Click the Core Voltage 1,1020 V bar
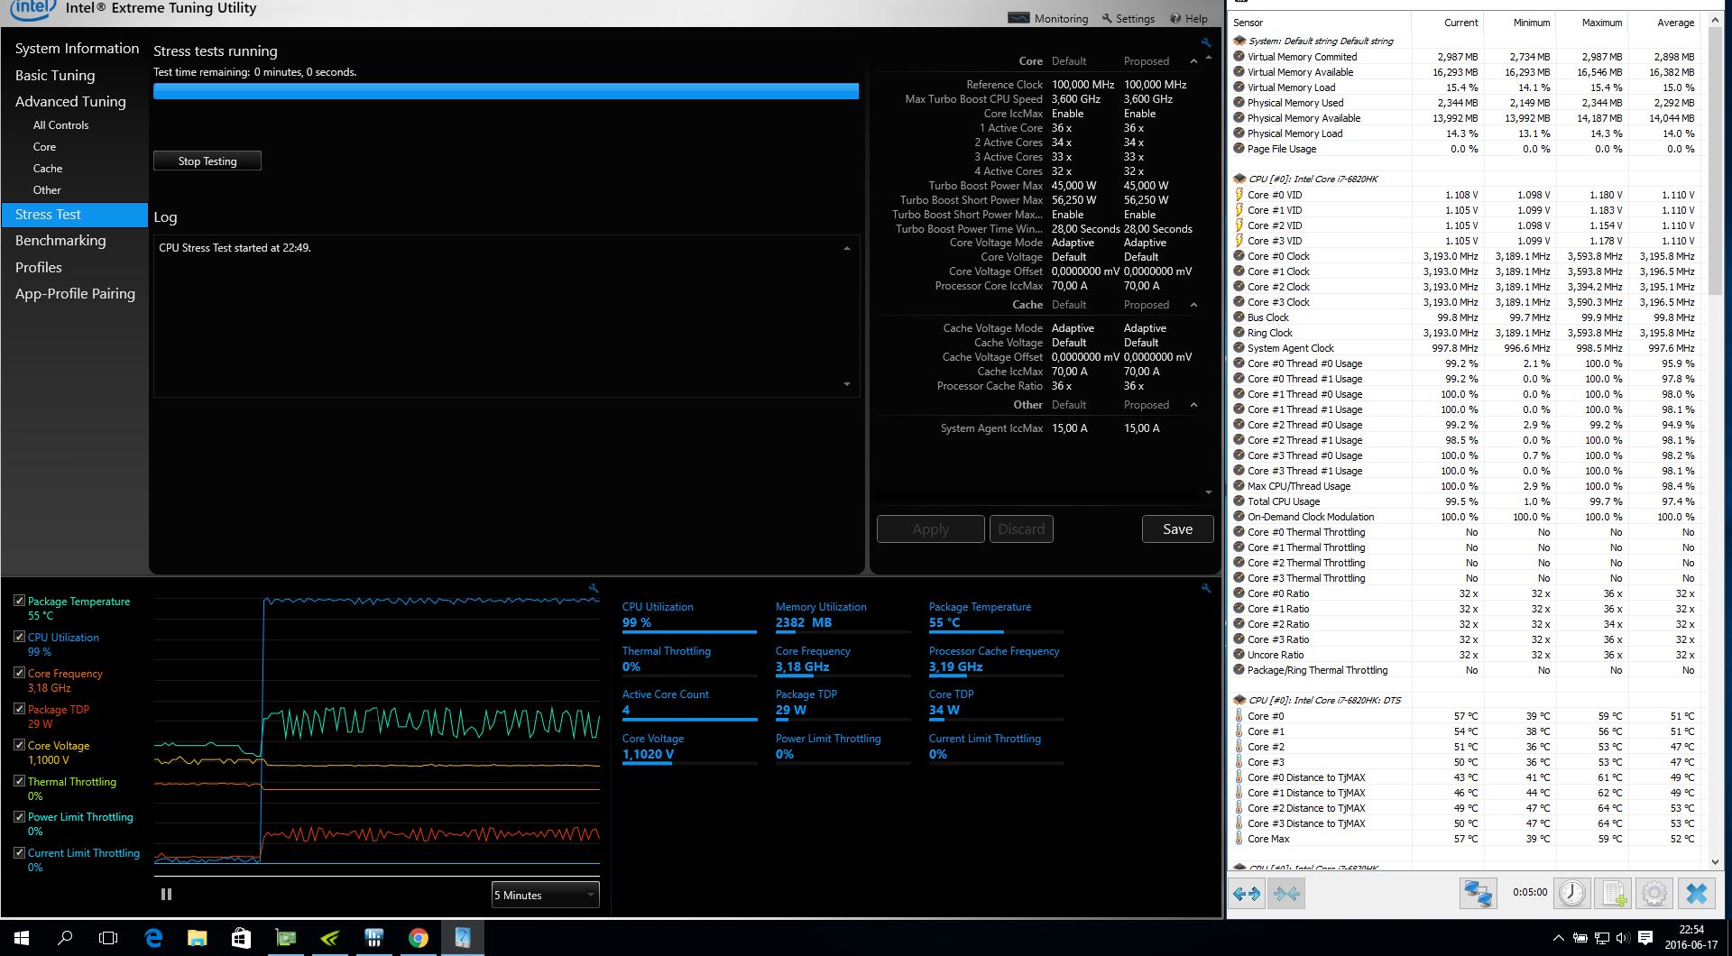 click(x=689, y=763)
